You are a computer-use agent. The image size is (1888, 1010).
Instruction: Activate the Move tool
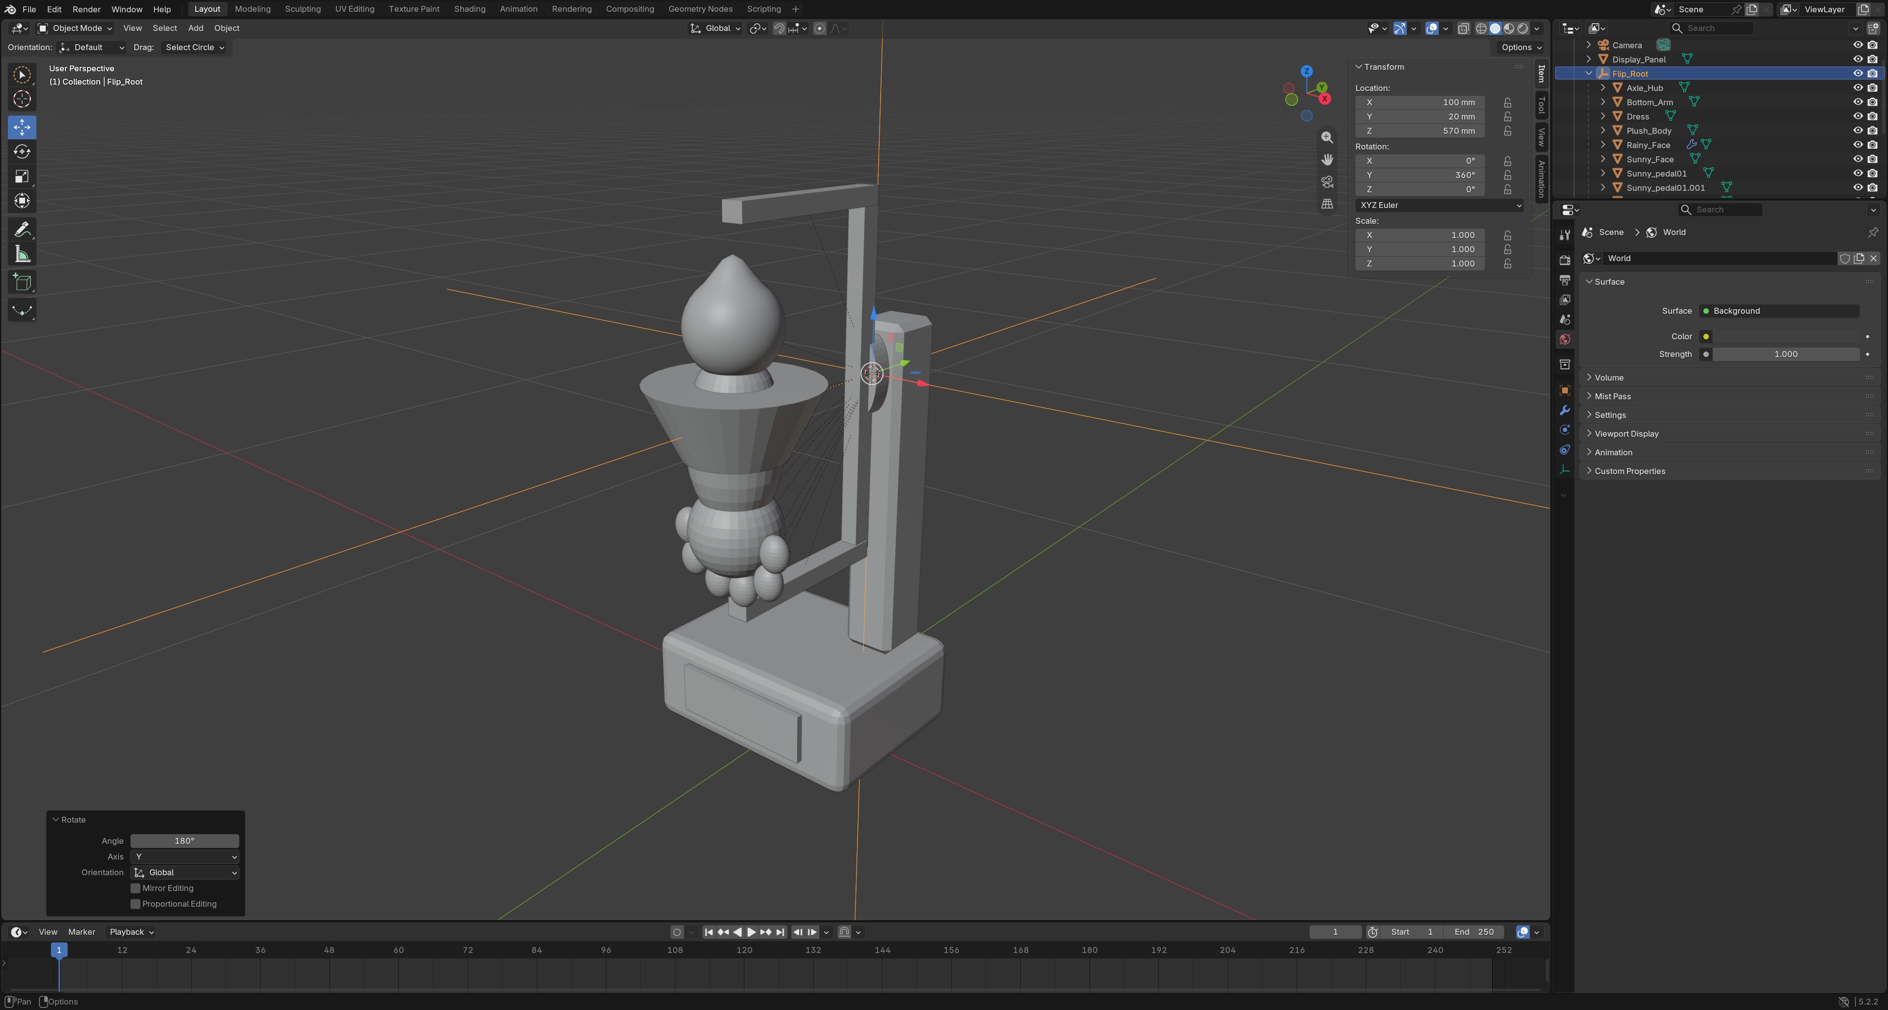point(22,127)
